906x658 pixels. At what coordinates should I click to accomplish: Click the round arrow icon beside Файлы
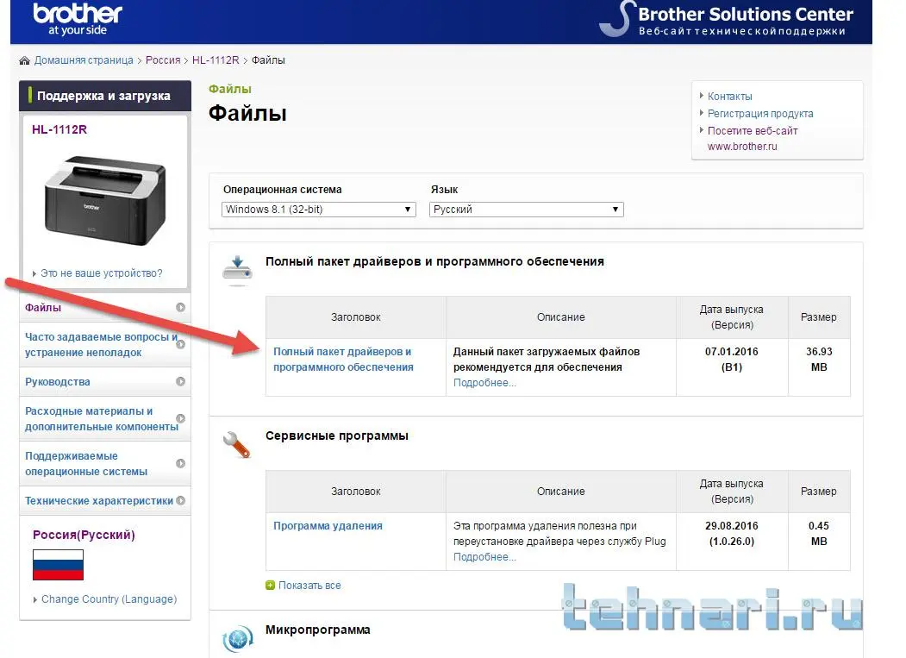click(x=180, y=308)
